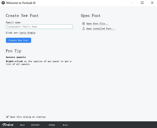This screenshot has width=157, height=128.
Task: Close the Welcome to FontLab dialog
Action: (152, 3)
